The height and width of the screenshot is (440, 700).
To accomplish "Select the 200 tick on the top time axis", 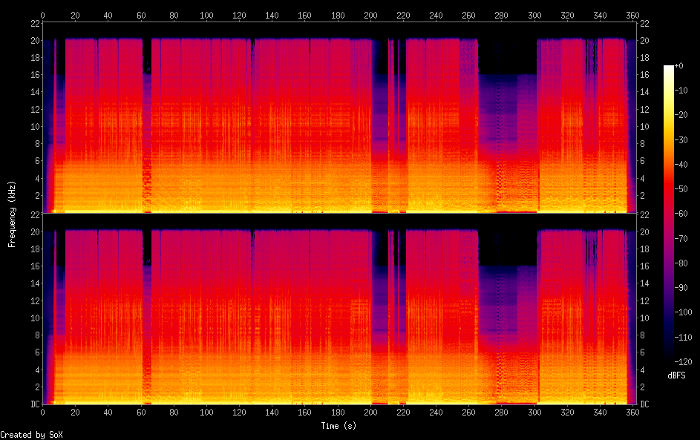I will (x=371, y=14).
